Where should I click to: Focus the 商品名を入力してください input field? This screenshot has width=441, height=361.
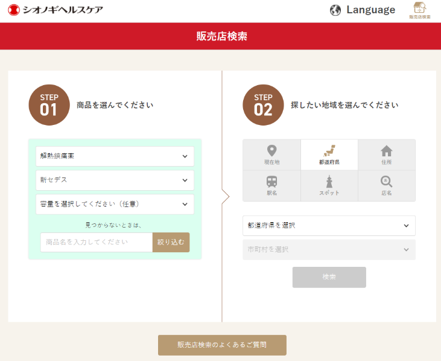point(97,242)
